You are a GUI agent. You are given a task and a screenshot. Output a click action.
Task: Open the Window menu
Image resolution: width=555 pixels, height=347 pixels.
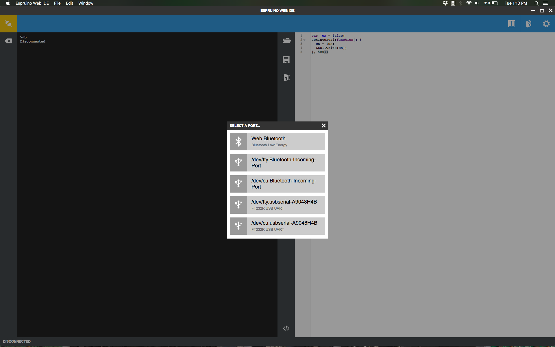click(x=86, y=3)
